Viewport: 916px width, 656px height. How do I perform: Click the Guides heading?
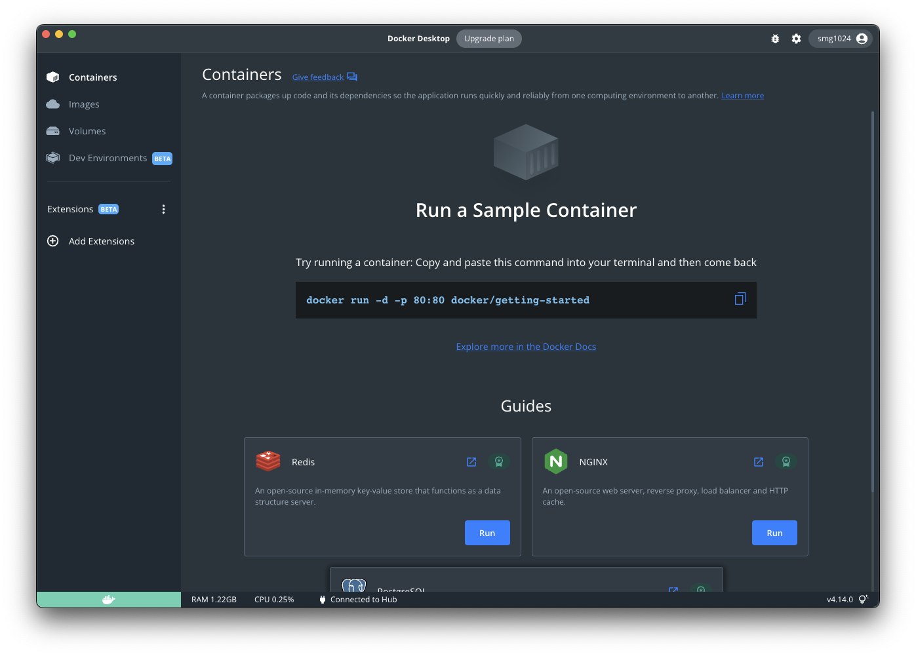(526, 406)
